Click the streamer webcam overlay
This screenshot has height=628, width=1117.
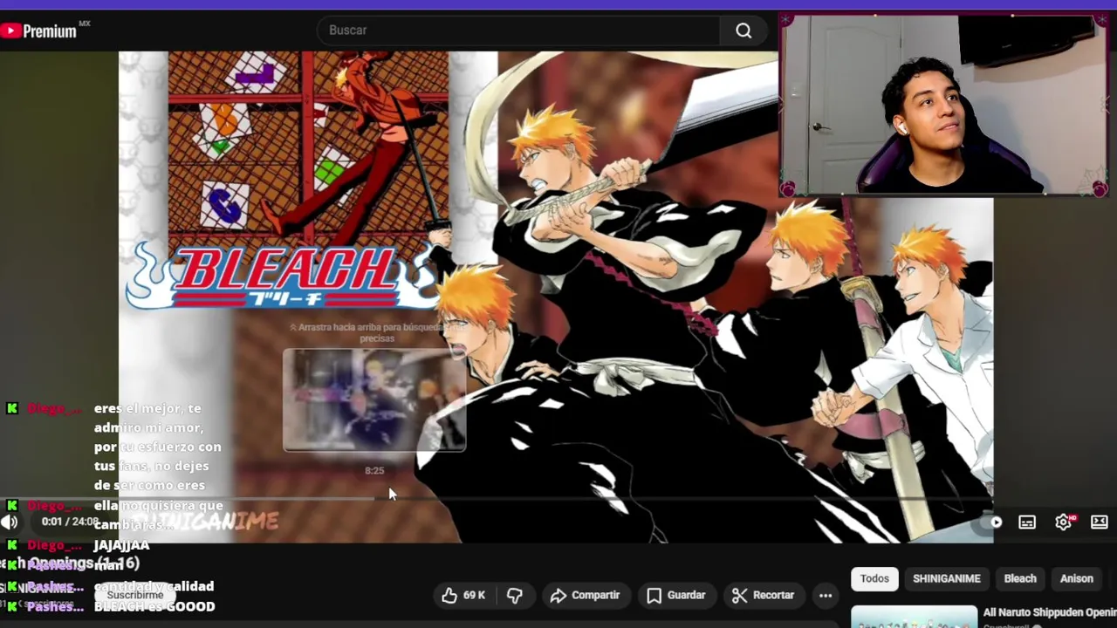click(x=944, y=106)
